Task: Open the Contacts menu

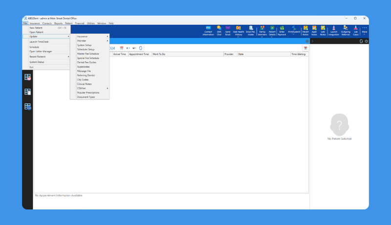Action: pyautogui.click(x=47, y=23)
